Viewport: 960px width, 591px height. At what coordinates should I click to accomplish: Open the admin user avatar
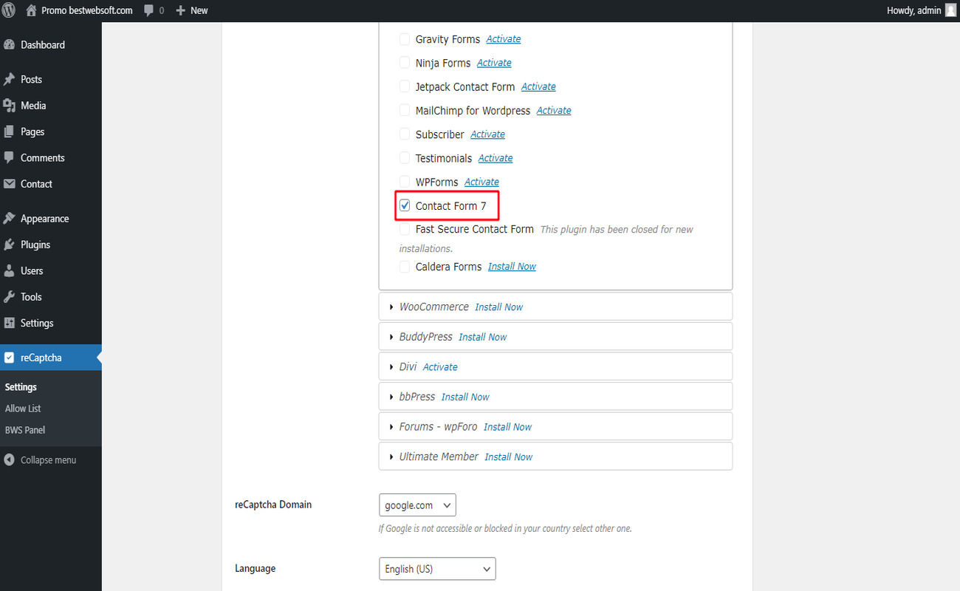[x=950, y=10]
